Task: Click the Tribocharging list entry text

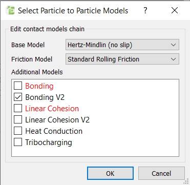Action: click(x=49, y=142)
